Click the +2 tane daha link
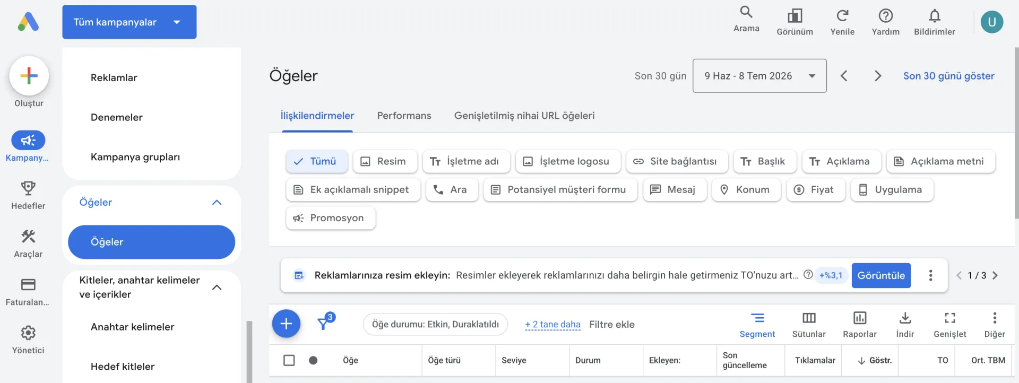The image size is (1019, 383). click(552, 324)
